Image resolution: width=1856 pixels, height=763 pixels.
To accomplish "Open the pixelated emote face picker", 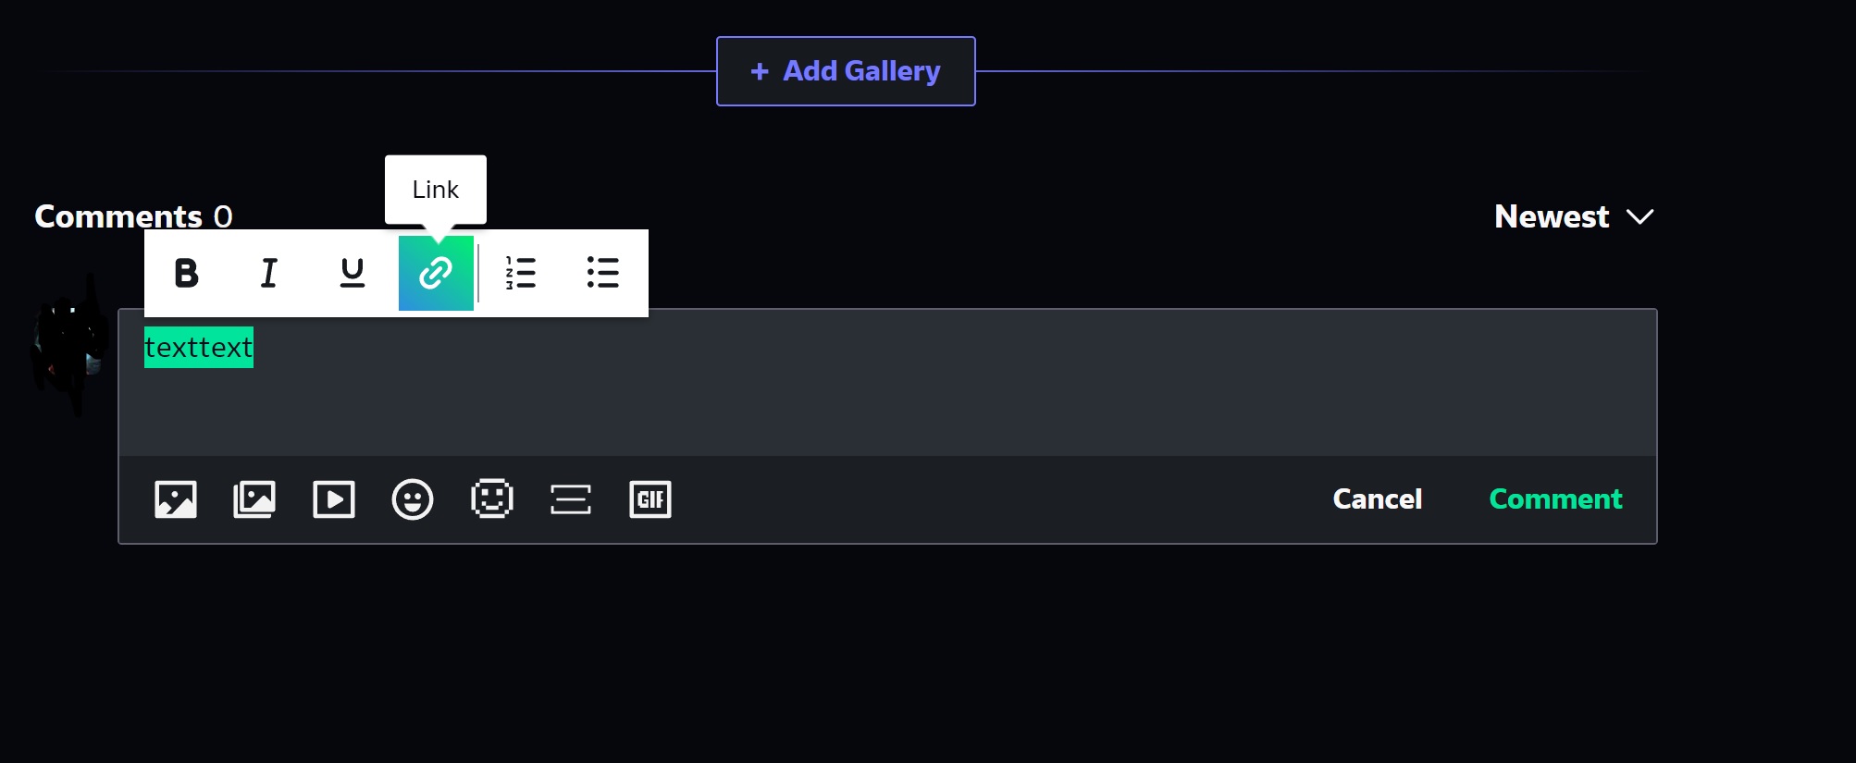I will [492, 499].
